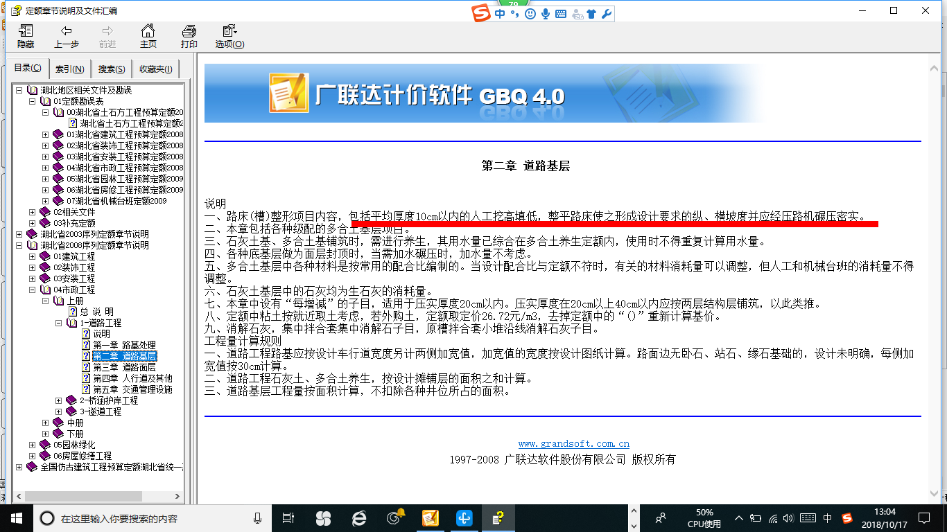Click the 隐藏 (Hide) toolbar icon
This screenshot has width=947, height=532.
pos(26,36)
